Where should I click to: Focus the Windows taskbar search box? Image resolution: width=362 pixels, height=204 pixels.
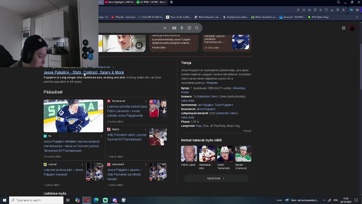coord(36,200)
